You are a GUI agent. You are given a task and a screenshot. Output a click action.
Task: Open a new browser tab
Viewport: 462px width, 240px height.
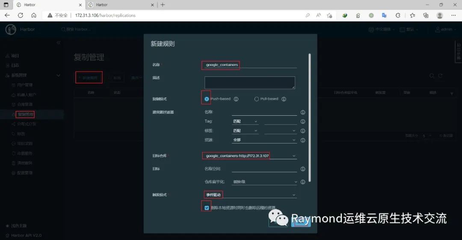pos(163,5)
